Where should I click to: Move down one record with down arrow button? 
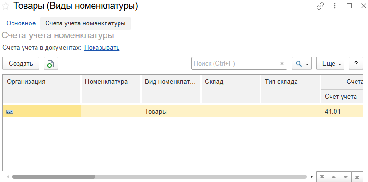click(x=345, y=177)
